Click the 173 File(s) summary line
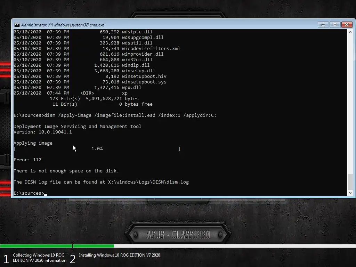This screenshot has width=356, height=267. [x=94, y=98]
